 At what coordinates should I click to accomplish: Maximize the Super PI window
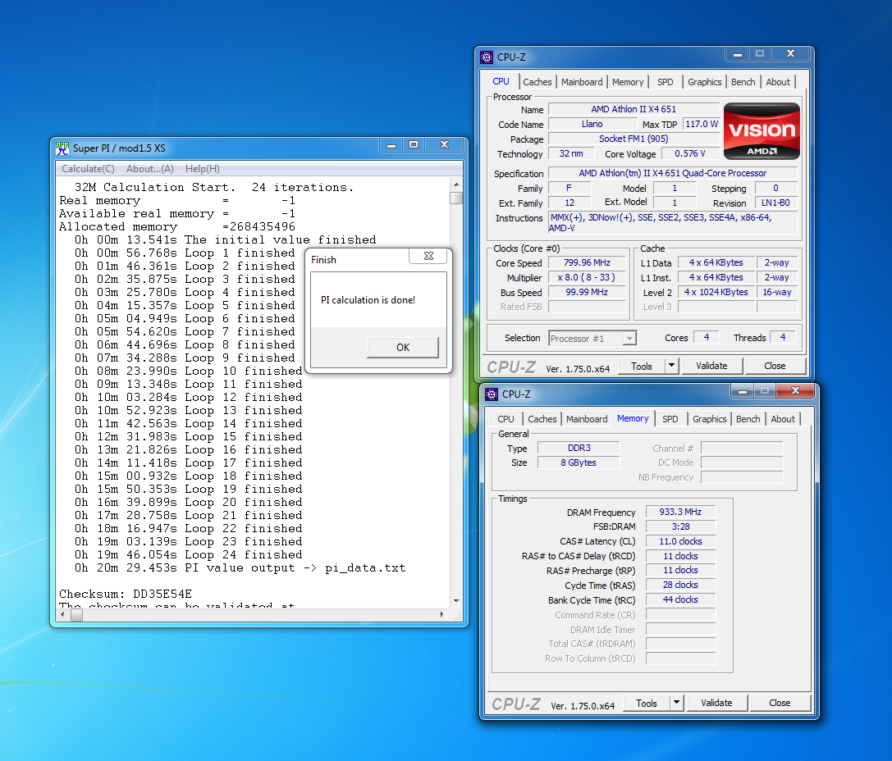click(x=414, y=145)
